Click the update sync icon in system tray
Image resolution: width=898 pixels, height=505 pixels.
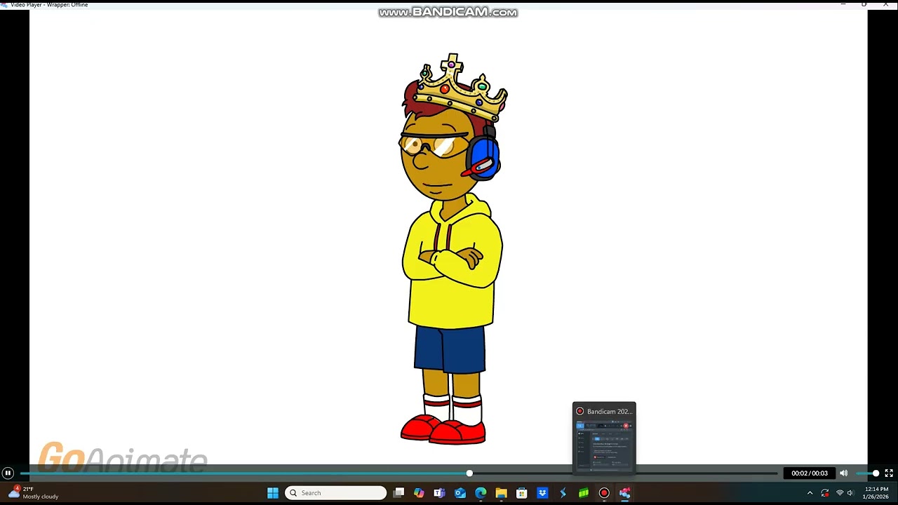point(825,493)
